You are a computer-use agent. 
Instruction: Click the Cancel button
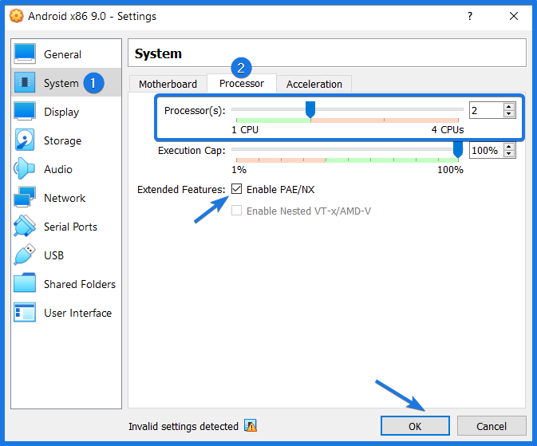click(x=492, y=426)
